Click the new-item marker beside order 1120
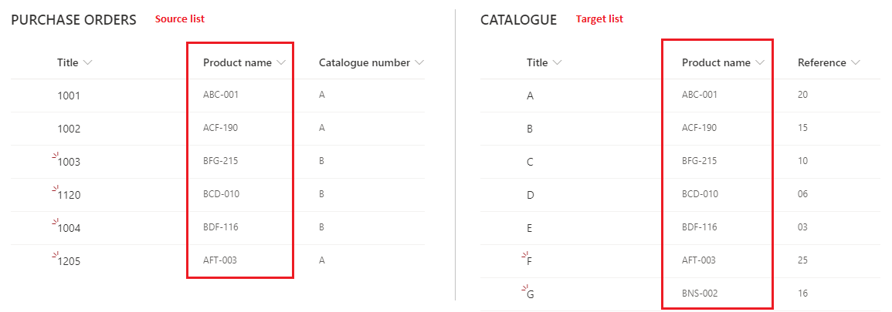The height and width of the screenshot is (312, 892). tap(56, 189)
